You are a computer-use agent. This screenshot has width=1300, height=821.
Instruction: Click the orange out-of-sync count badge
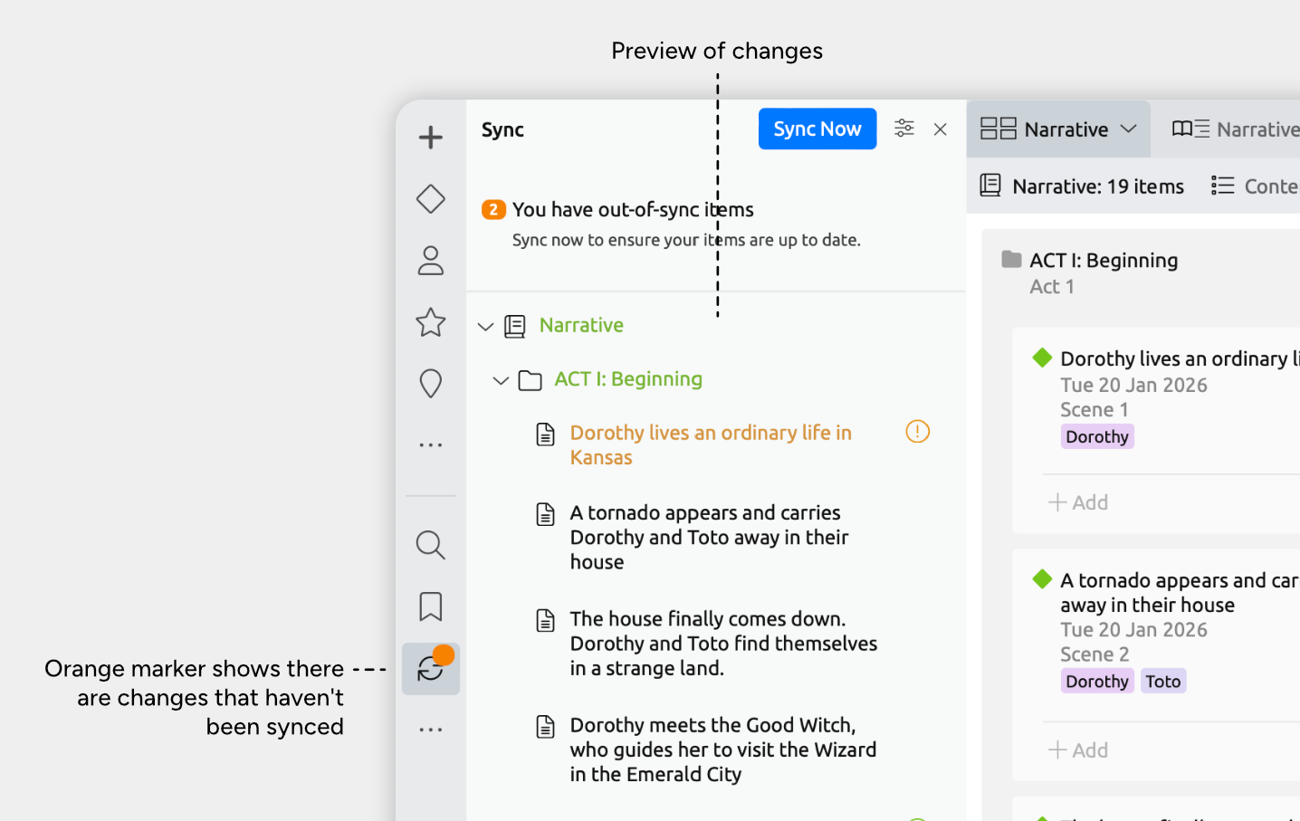(x=493, y=210)
